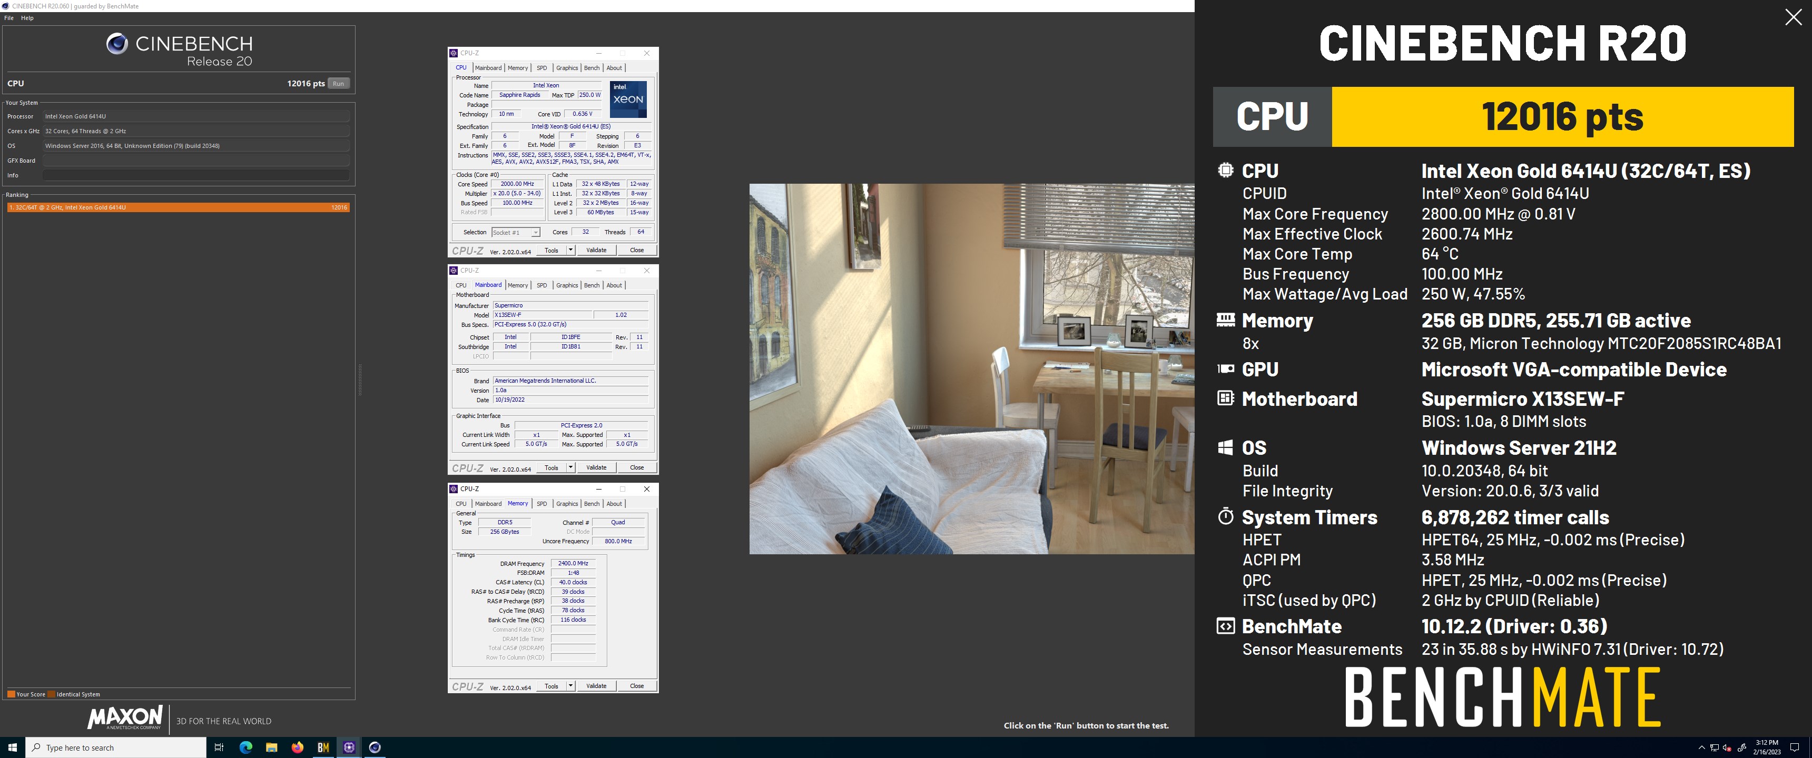Click the Motherboard icon in BenchMate panel
Screen dimensions: 1812x758
point(1225,398)
